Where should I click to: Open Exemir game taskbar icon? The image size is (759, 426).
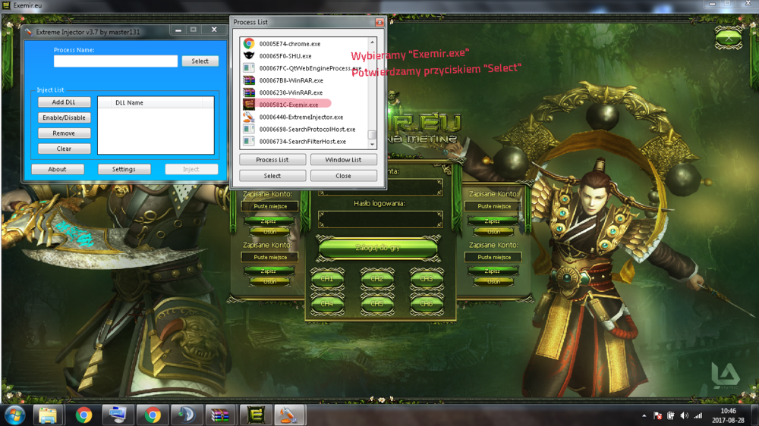pos(255,415)
